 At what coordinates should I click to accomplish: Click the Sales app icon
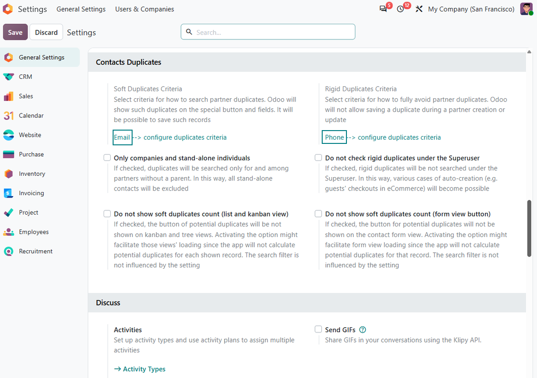(9, 96)
